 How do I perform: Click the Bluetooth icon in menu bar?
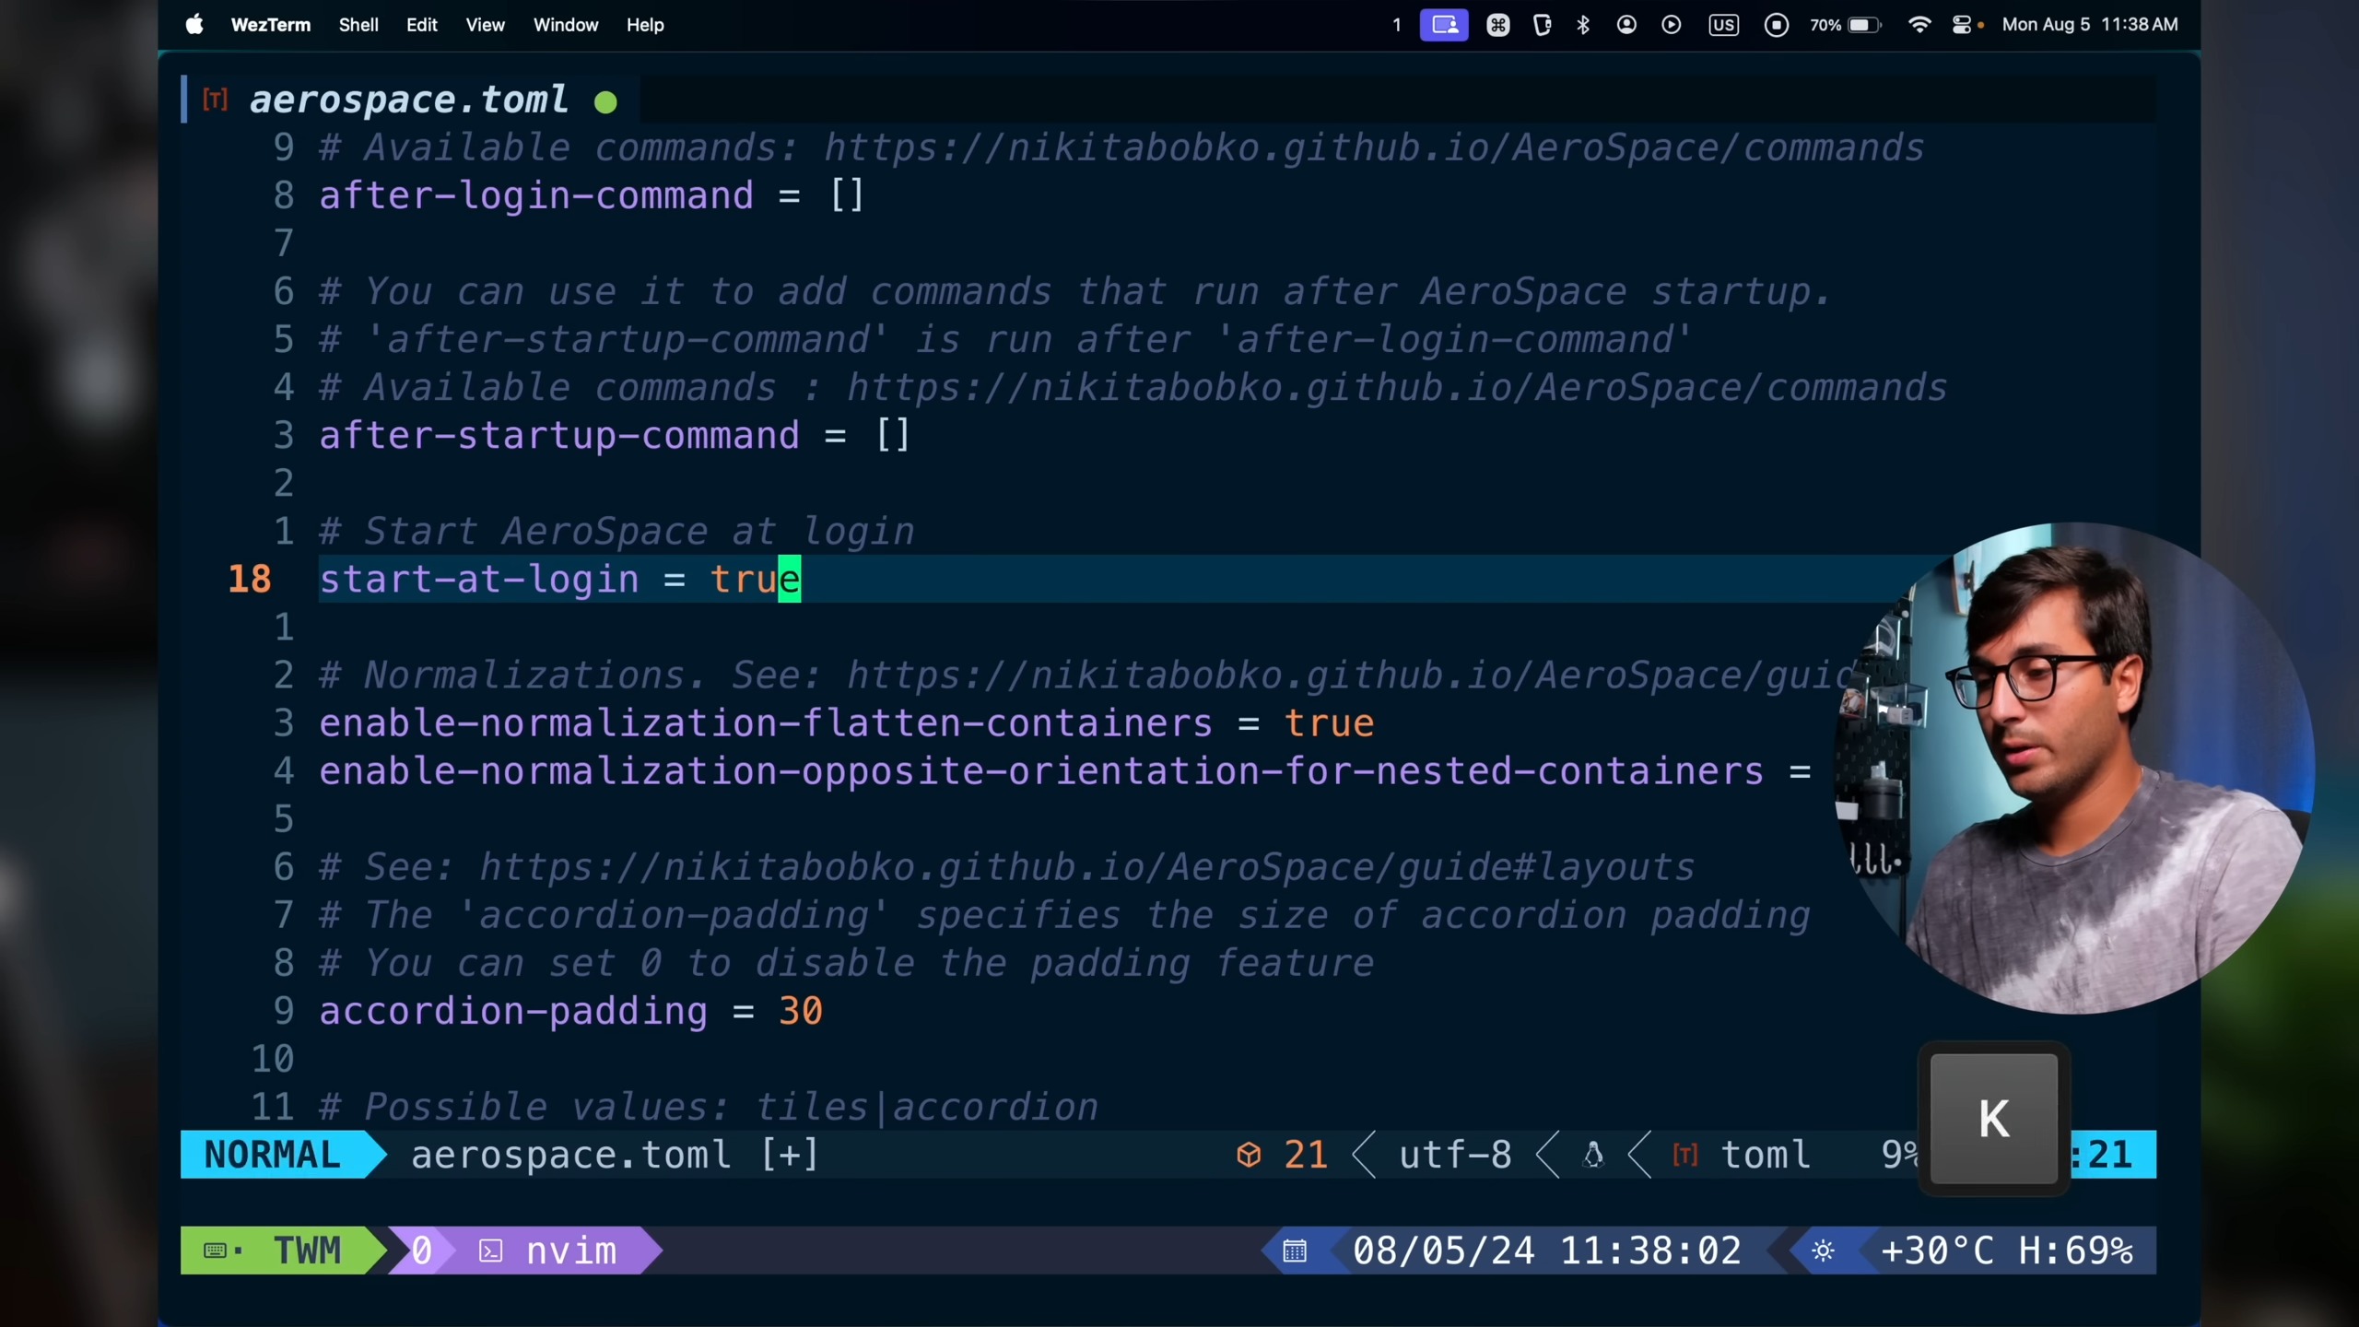1583,25
